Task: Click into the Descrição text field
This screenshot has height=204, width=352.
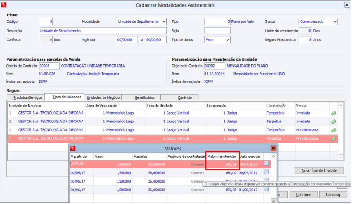Action: click(103, 31)
